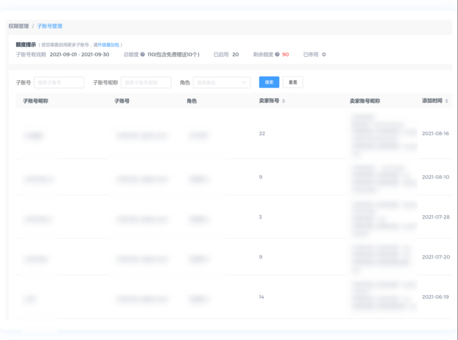The width and height of the screenshot is (458, 340).
Task: Focus the 搜索子账号 input field
Action: (x=59, y=82)
